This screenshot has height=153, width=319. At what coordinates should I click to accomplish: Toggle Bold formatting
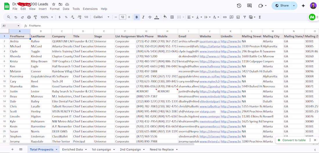(x=137, y=17)
